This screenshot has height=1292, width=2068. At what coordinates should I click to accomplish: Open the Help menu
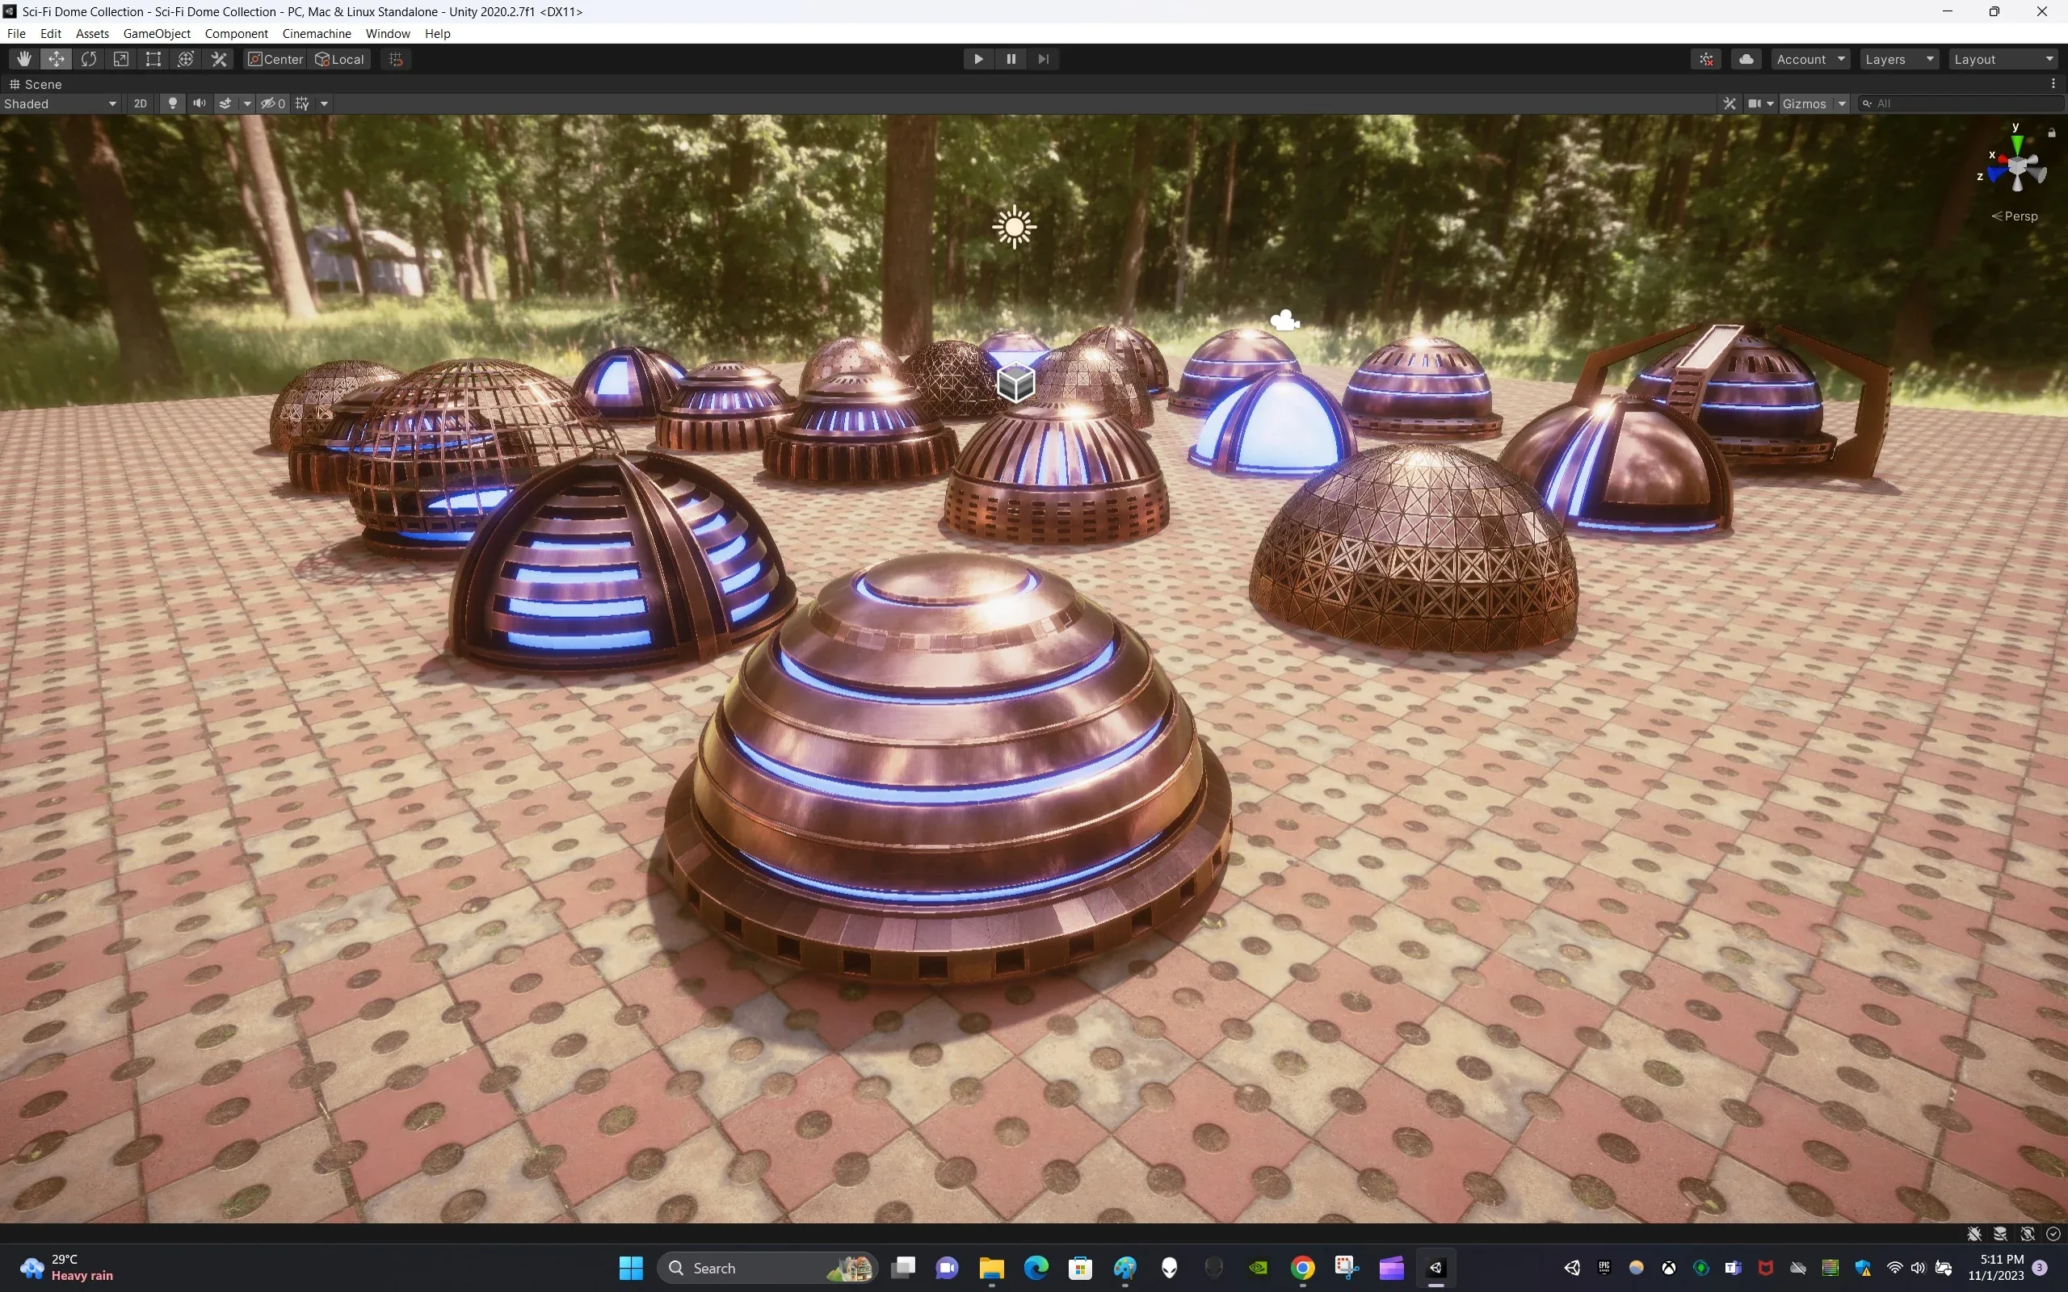tap(438, 33)
